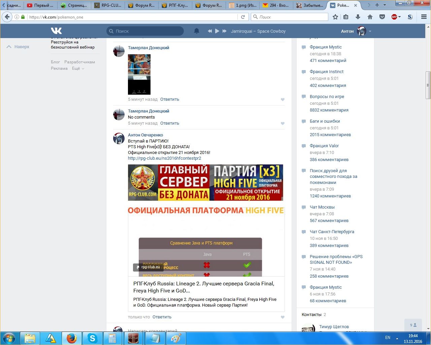
Task: Open 'Фракция Valor' discussion
Action: [x=324, y=146]
